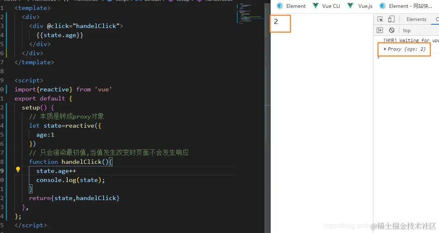Click the lightbulb quick-fix icon
439x233 pixels.
(18, 169)
